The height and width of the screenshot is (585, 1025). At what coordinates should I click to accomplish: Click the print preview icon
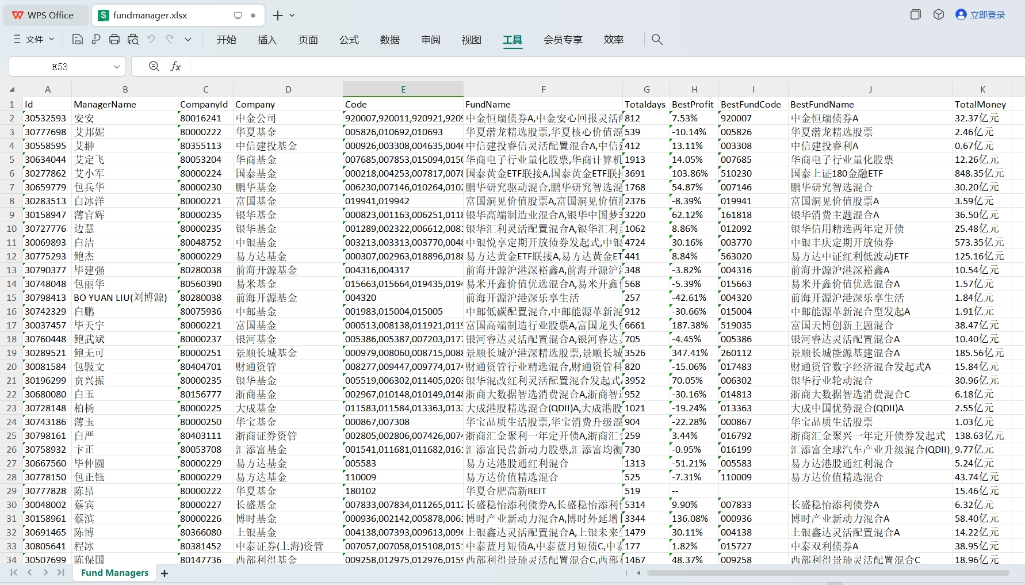(x=133, y=39)
